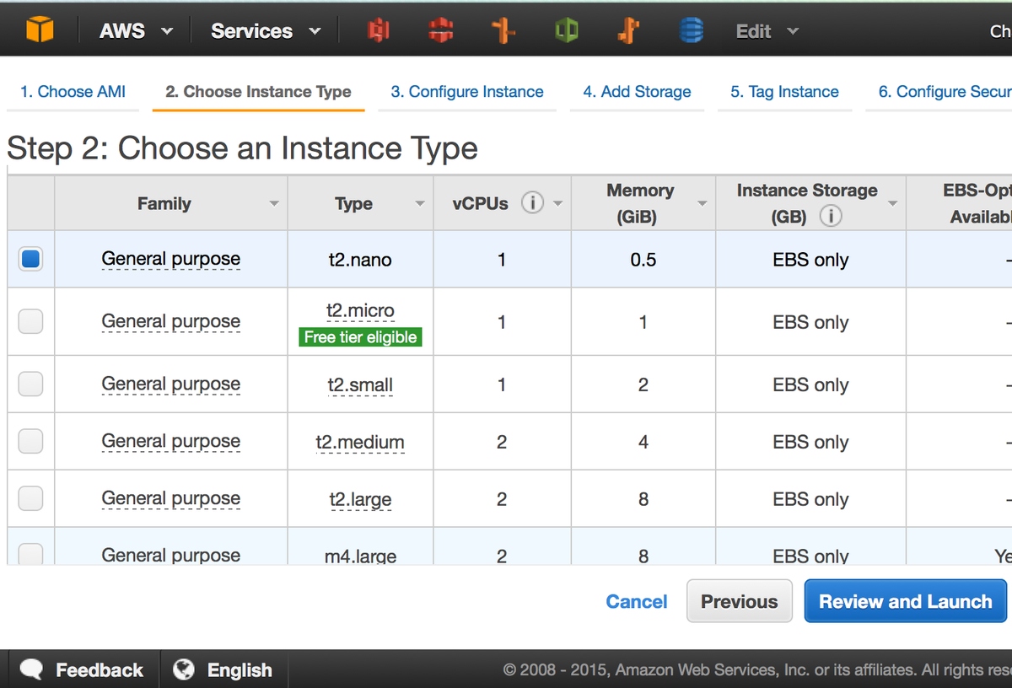Click the Review and Launch button
This screenshot has height=688, width=1012.
[x=905, y=601]
